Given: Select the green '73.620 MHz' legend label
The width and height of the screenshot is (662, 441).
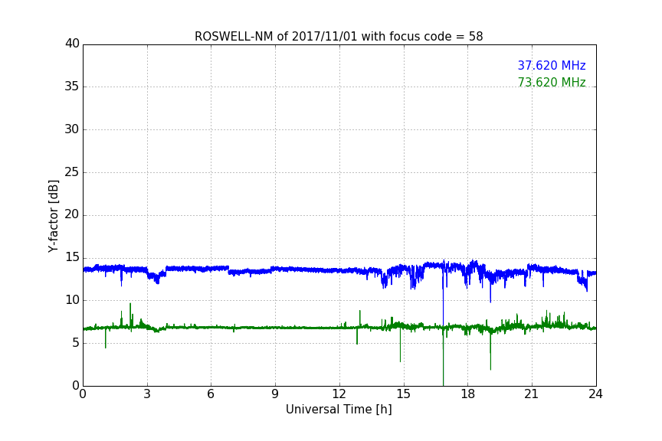Looking at the screenshot, I should [x=552, y=82].
